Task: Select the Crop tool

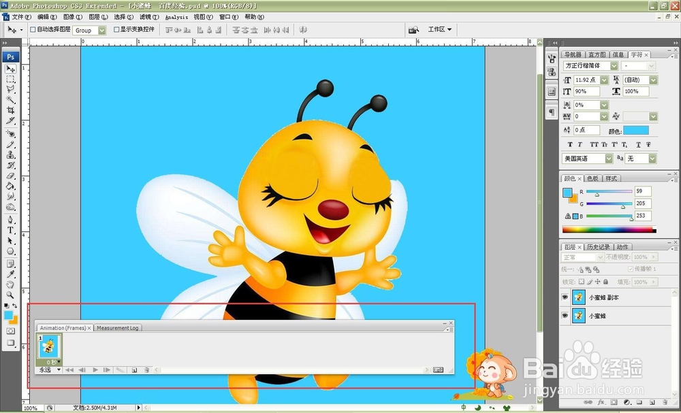Action: (x=10, y=111)
